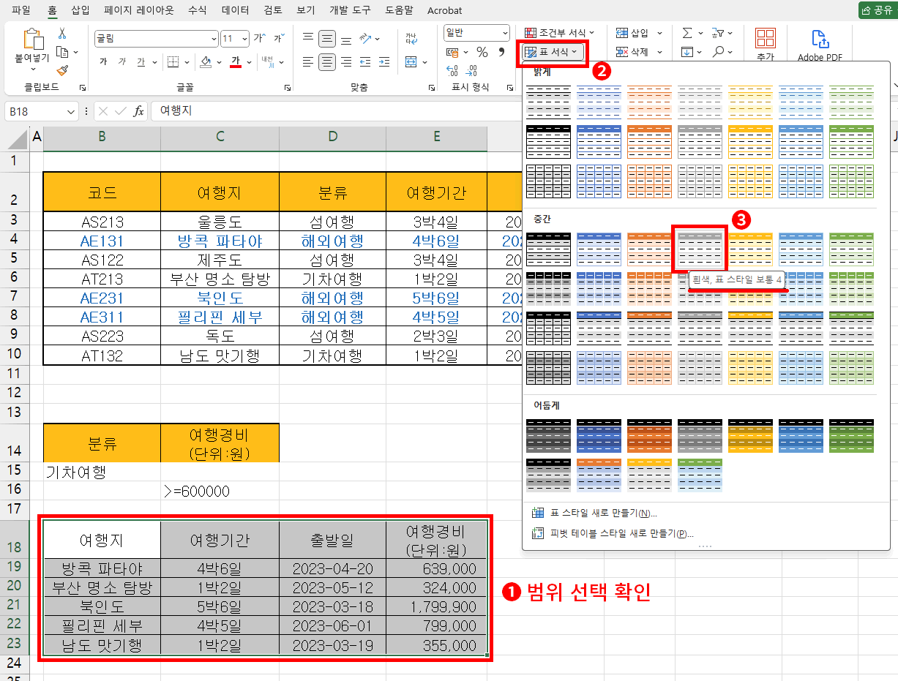
Task: Expand the 글꼴 group dialog launcher
Action: coord(286,87)
